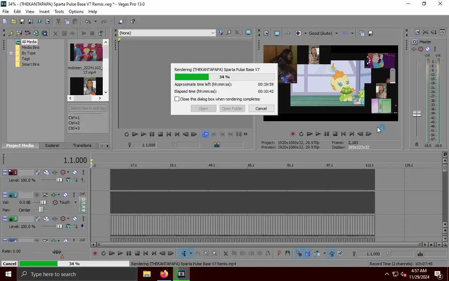Switch to the Transitions tab
The height and width of the screenshot is (281, 449).
82,145
